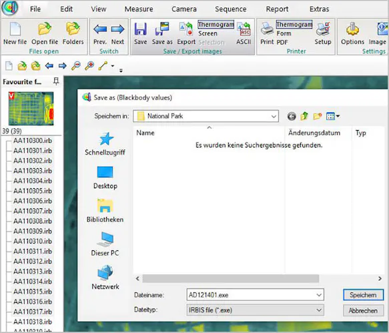Select file AA110312.irb in list
The height and width of the screenshot is (333, 389).
point(33,262)
